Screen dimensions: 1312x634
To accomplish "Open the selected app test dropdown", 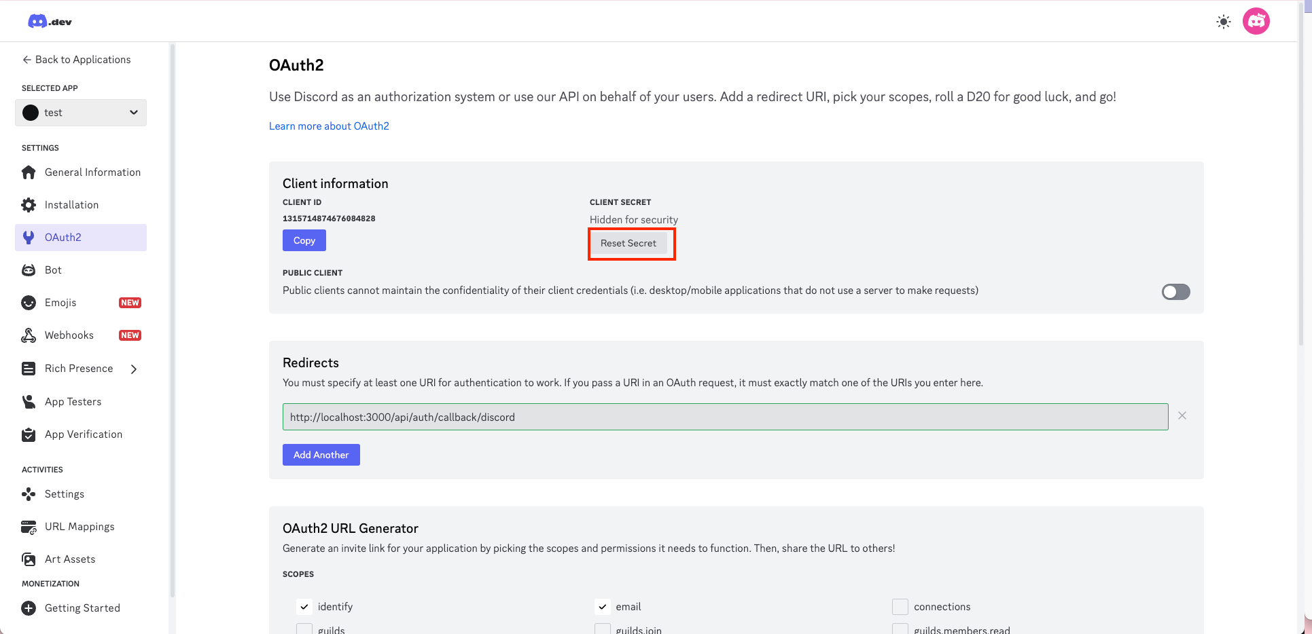I will click(81, 113).
